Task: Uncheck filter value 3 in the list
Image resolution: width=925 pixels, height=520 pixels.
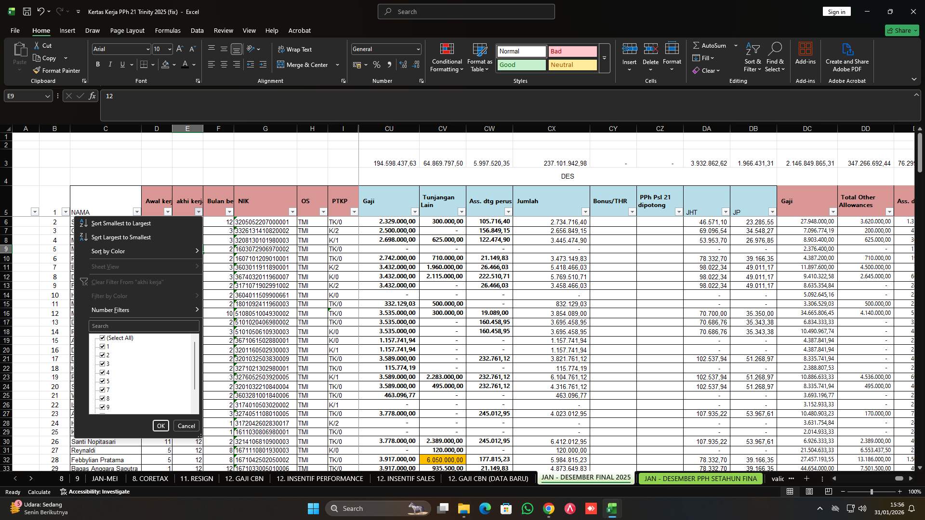Action: [x=103, y=364]
